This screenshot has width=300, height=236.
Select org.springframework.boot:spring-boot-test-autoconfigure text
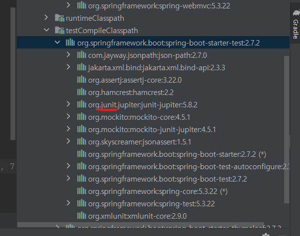[189, 167]
